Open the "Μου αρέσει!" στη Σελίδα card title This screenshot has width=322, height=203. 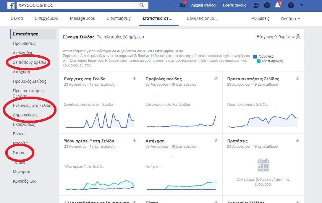[89, 141]
